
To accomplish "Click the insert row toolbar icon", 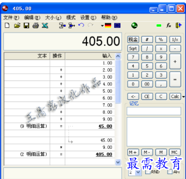I will [x=62, y=25].
